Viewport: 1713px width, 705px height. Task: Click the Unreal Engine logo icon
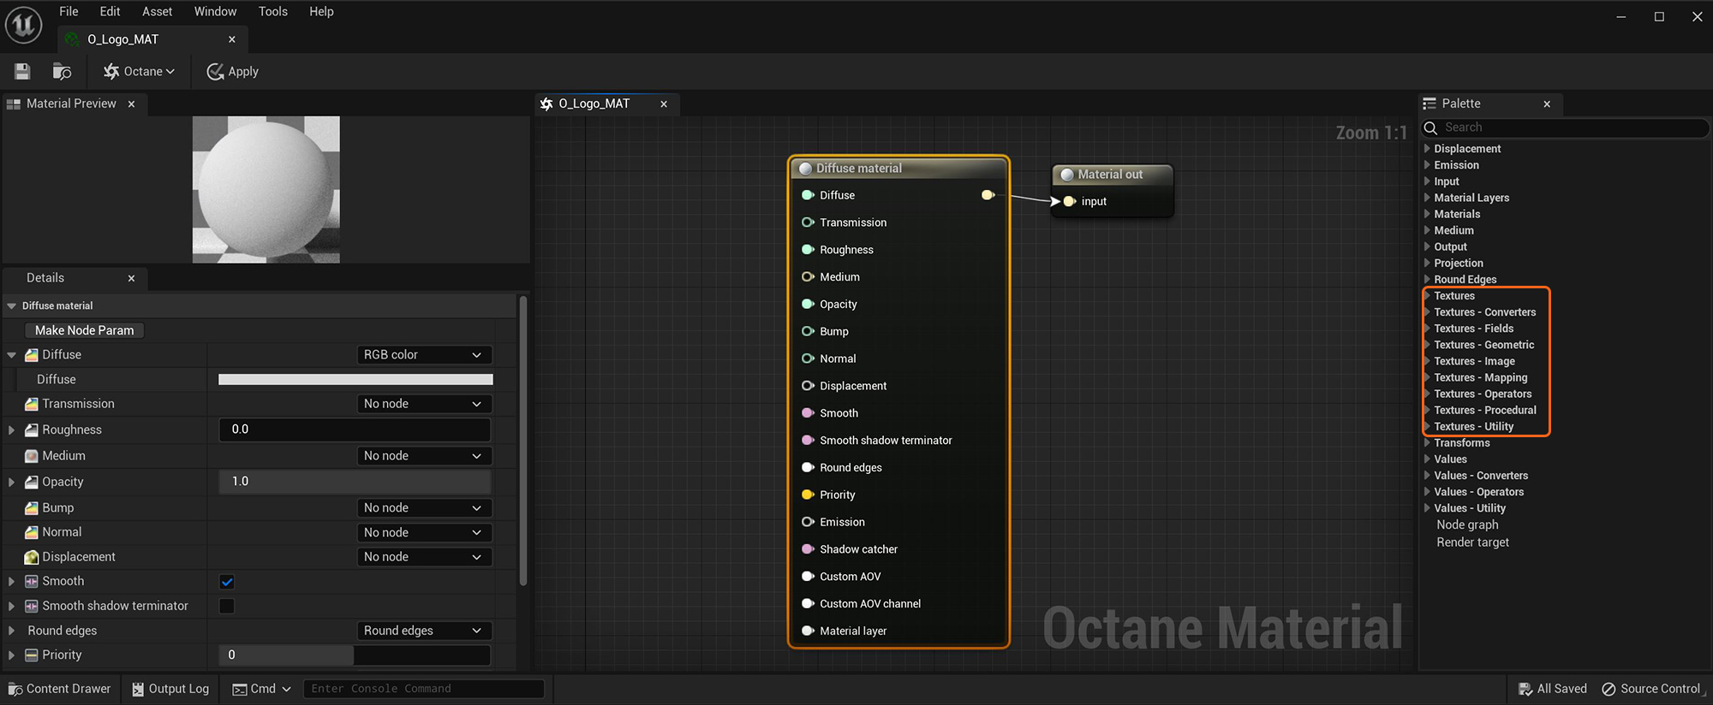(23, 24)
